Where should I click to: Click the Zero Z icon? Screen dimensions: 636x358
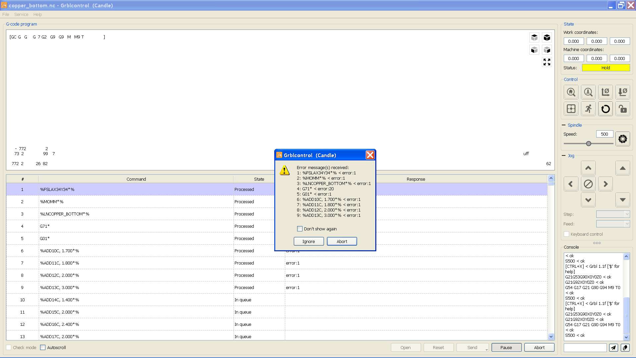[x=623, y=92]
